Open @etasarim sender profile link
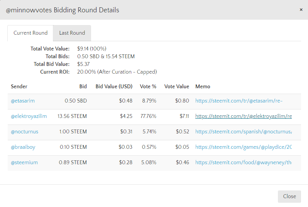Image resolution: width=308 pixels, height=207 pixels. click(x=23, y=101)
